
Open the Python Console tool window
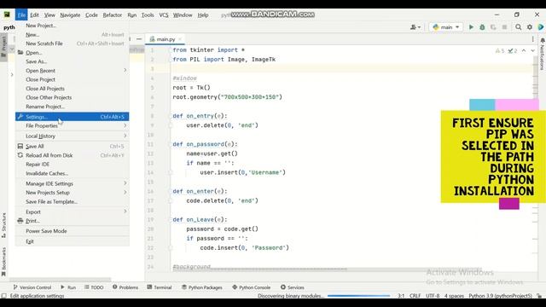tap(251, 287)
